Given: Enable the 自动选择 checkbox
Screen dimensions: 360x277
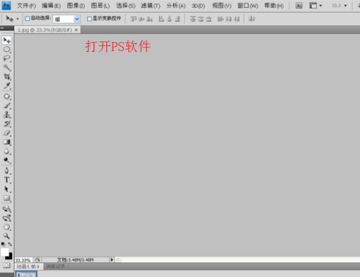Looking at the screenshot, I should coord(28,19).
